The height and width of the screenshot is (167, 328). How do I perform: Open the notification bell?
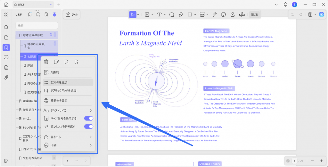coord(285,4)
